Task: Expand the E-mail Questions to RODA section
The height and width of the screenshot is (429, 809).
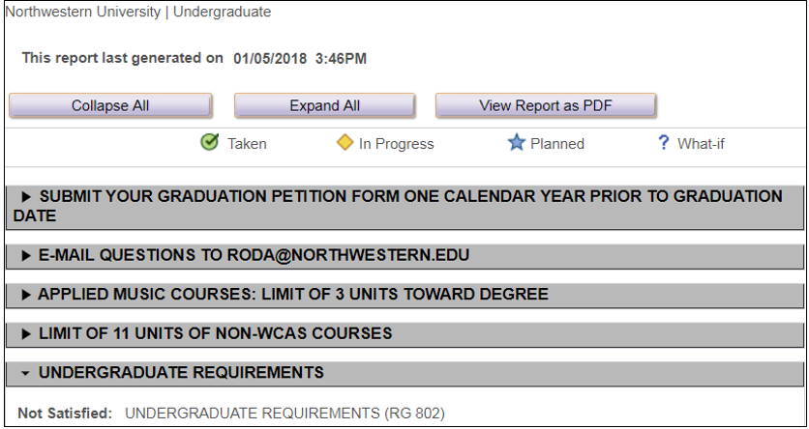Action: click(26, 256)
